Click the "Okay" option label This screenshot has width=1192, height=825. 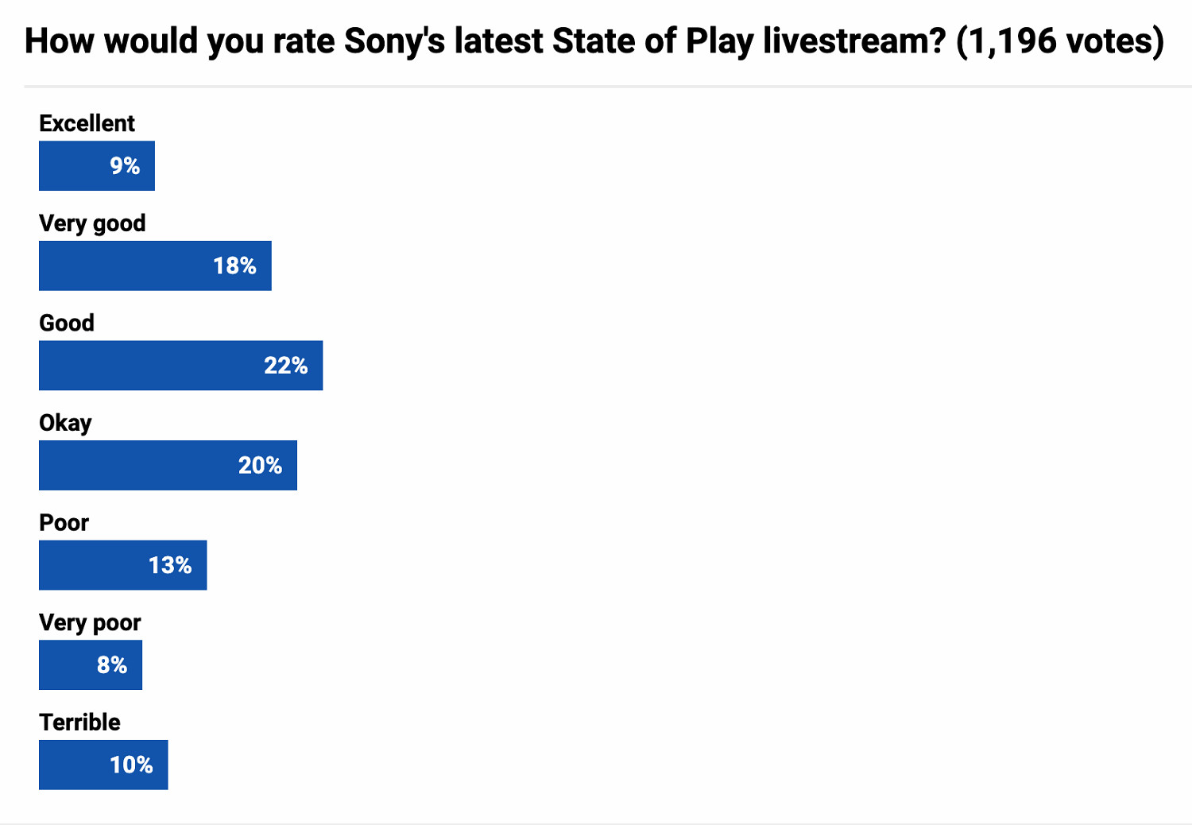(x=65, y=423)
